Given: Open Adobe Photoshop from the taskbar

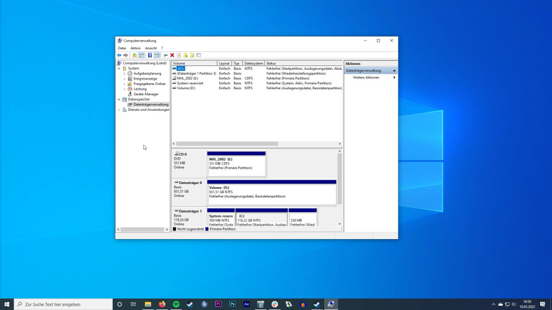Looking at the screenshot, I should 233,304.
